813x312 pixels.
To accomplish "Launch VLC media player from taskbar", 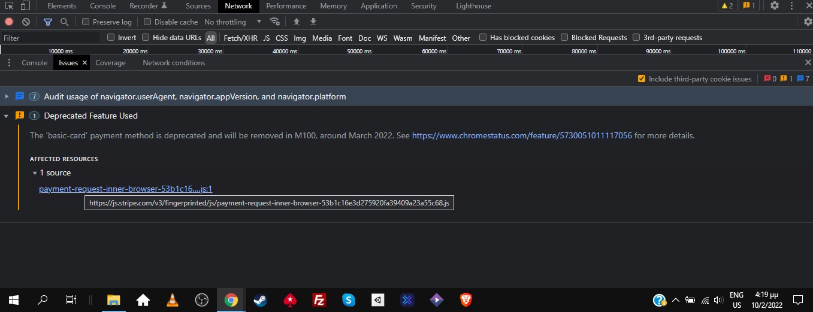I will [x=173, y=300].
